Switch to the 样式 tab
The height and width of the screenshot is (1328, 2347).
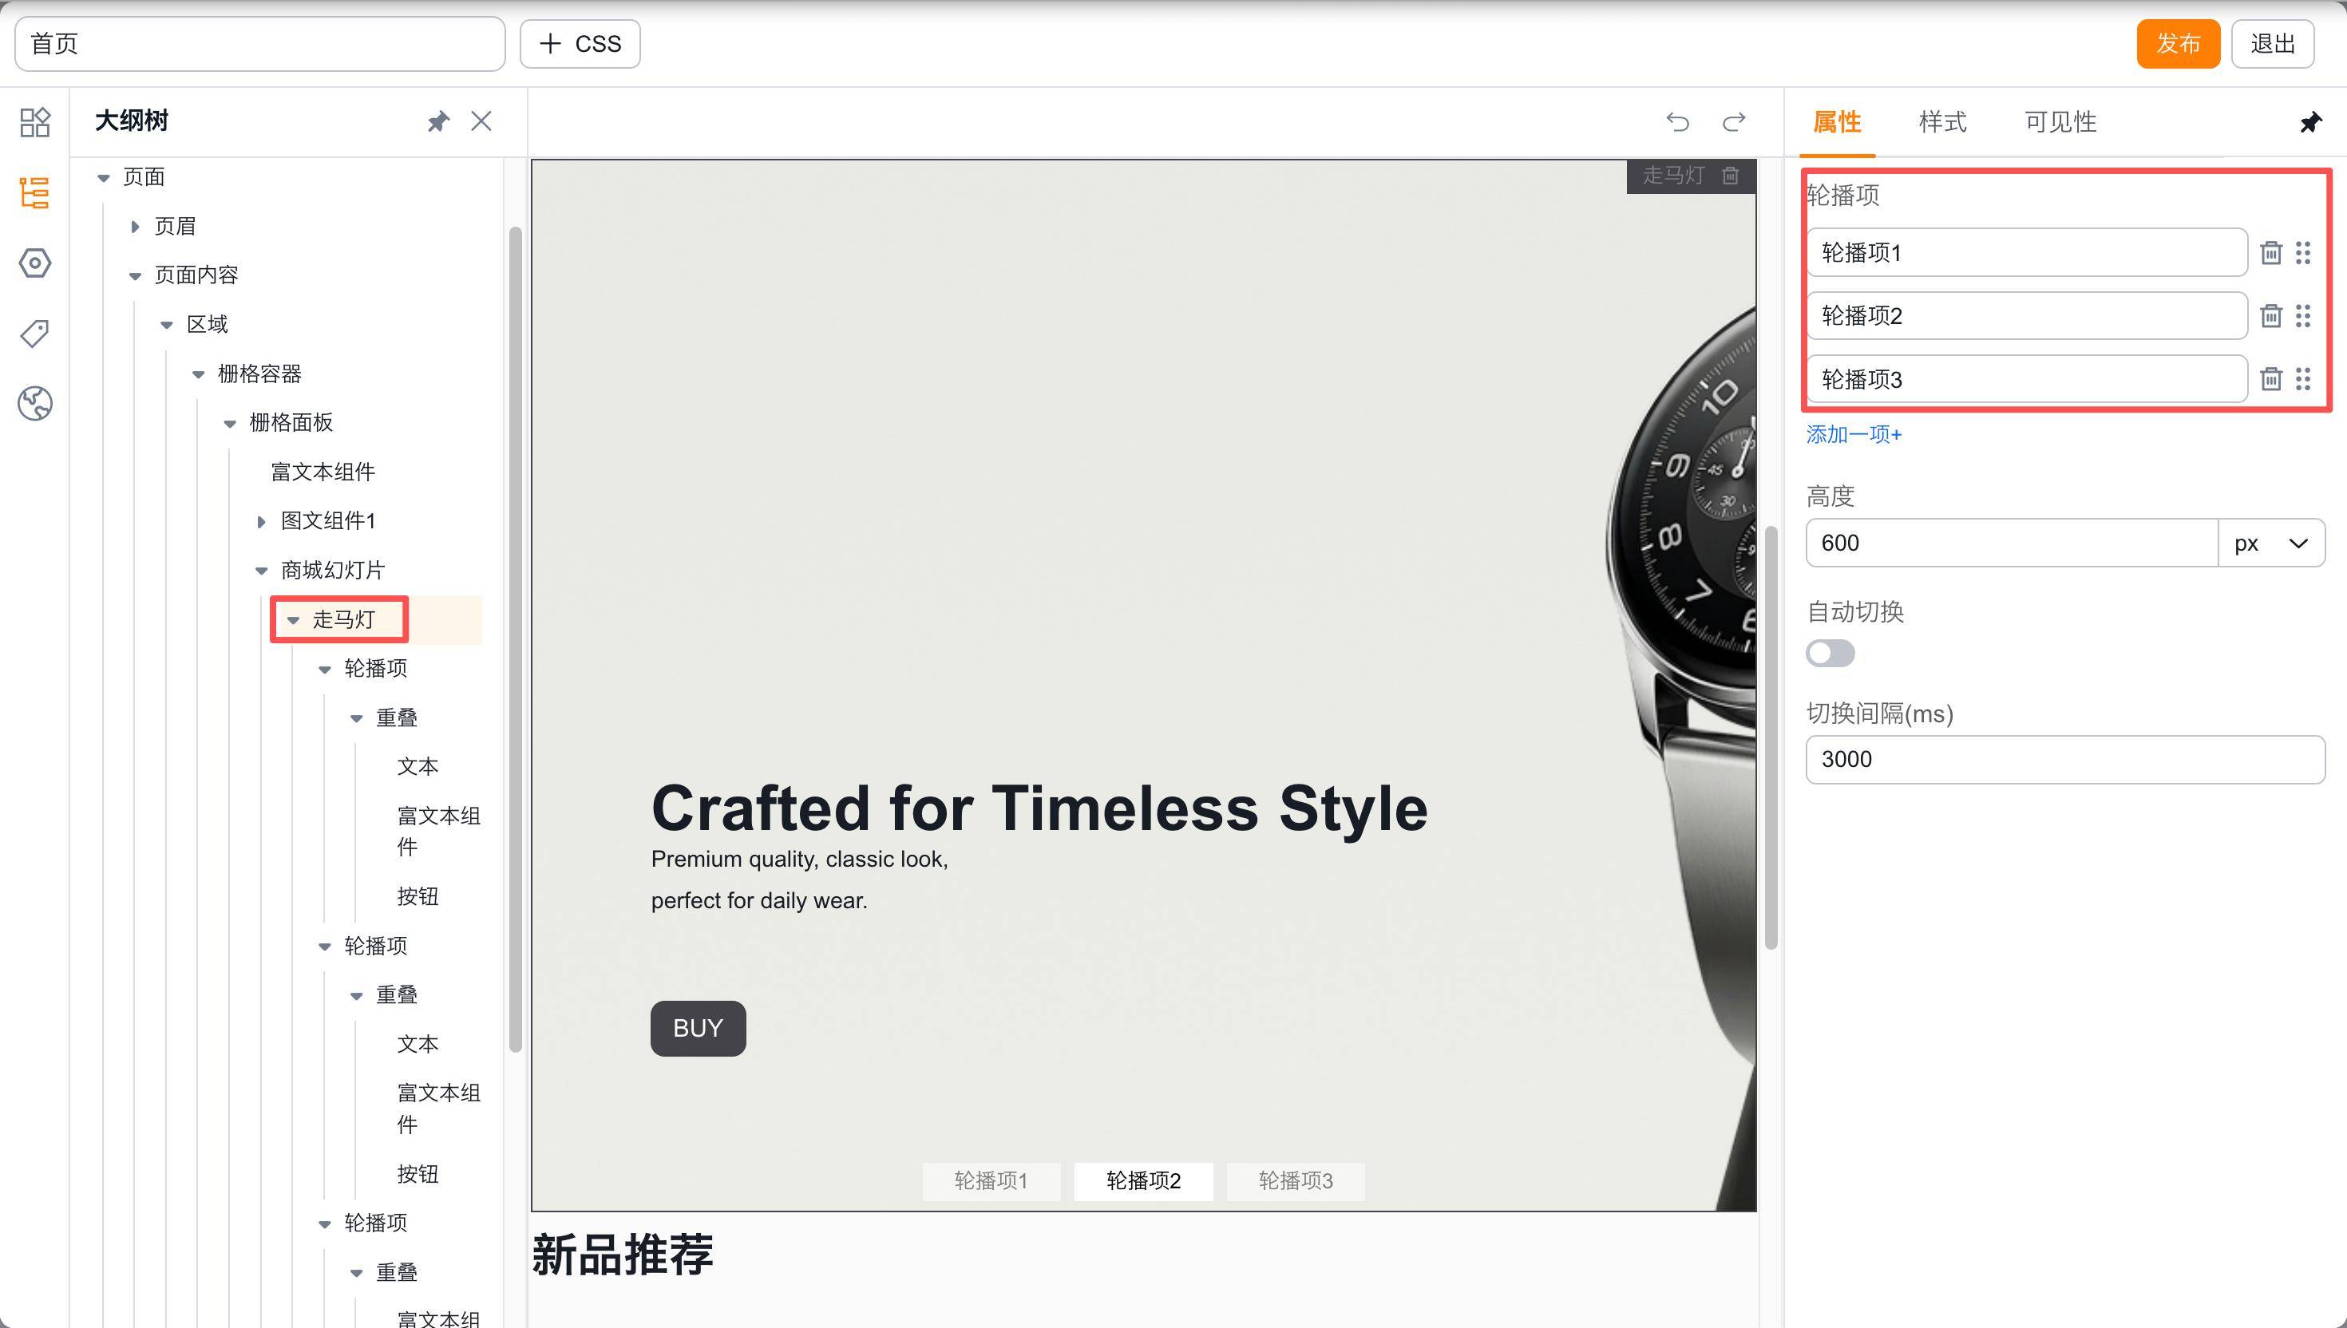[x=1942, y=121]
